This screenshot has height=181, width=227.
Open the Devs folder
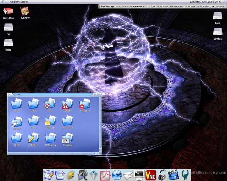(33, 105)
